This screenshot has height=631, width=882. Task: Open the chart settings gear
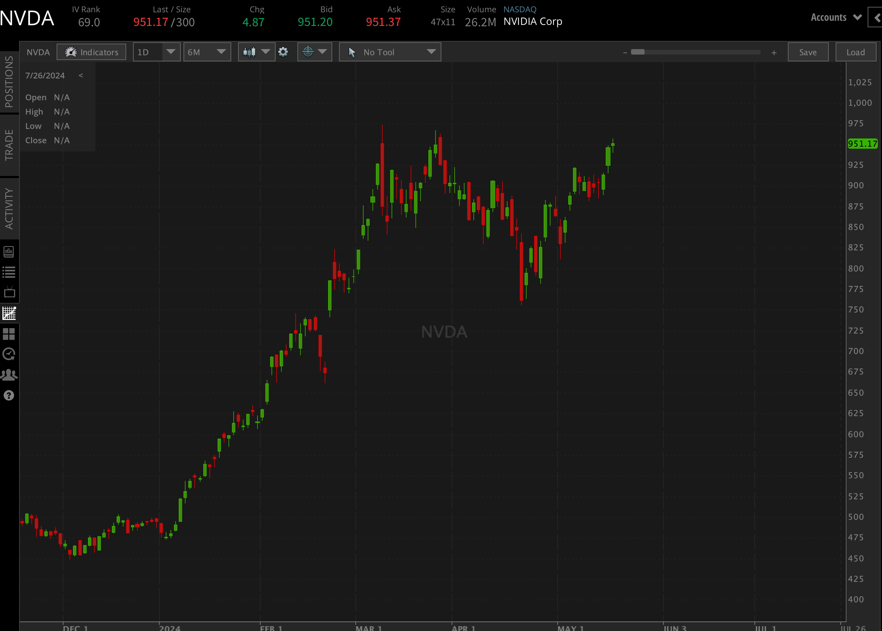(283, 52)
